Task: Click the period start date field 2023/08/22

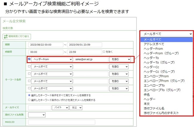Action: coord(45,45)
